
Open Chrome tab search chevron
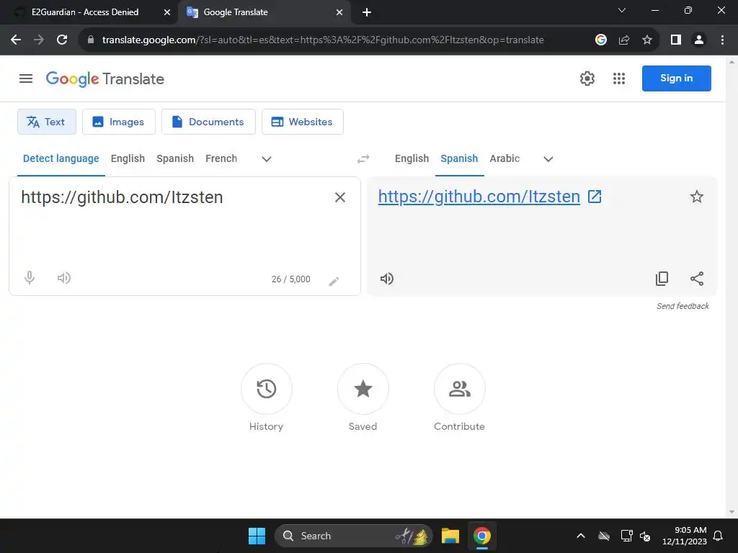point(622,10)
